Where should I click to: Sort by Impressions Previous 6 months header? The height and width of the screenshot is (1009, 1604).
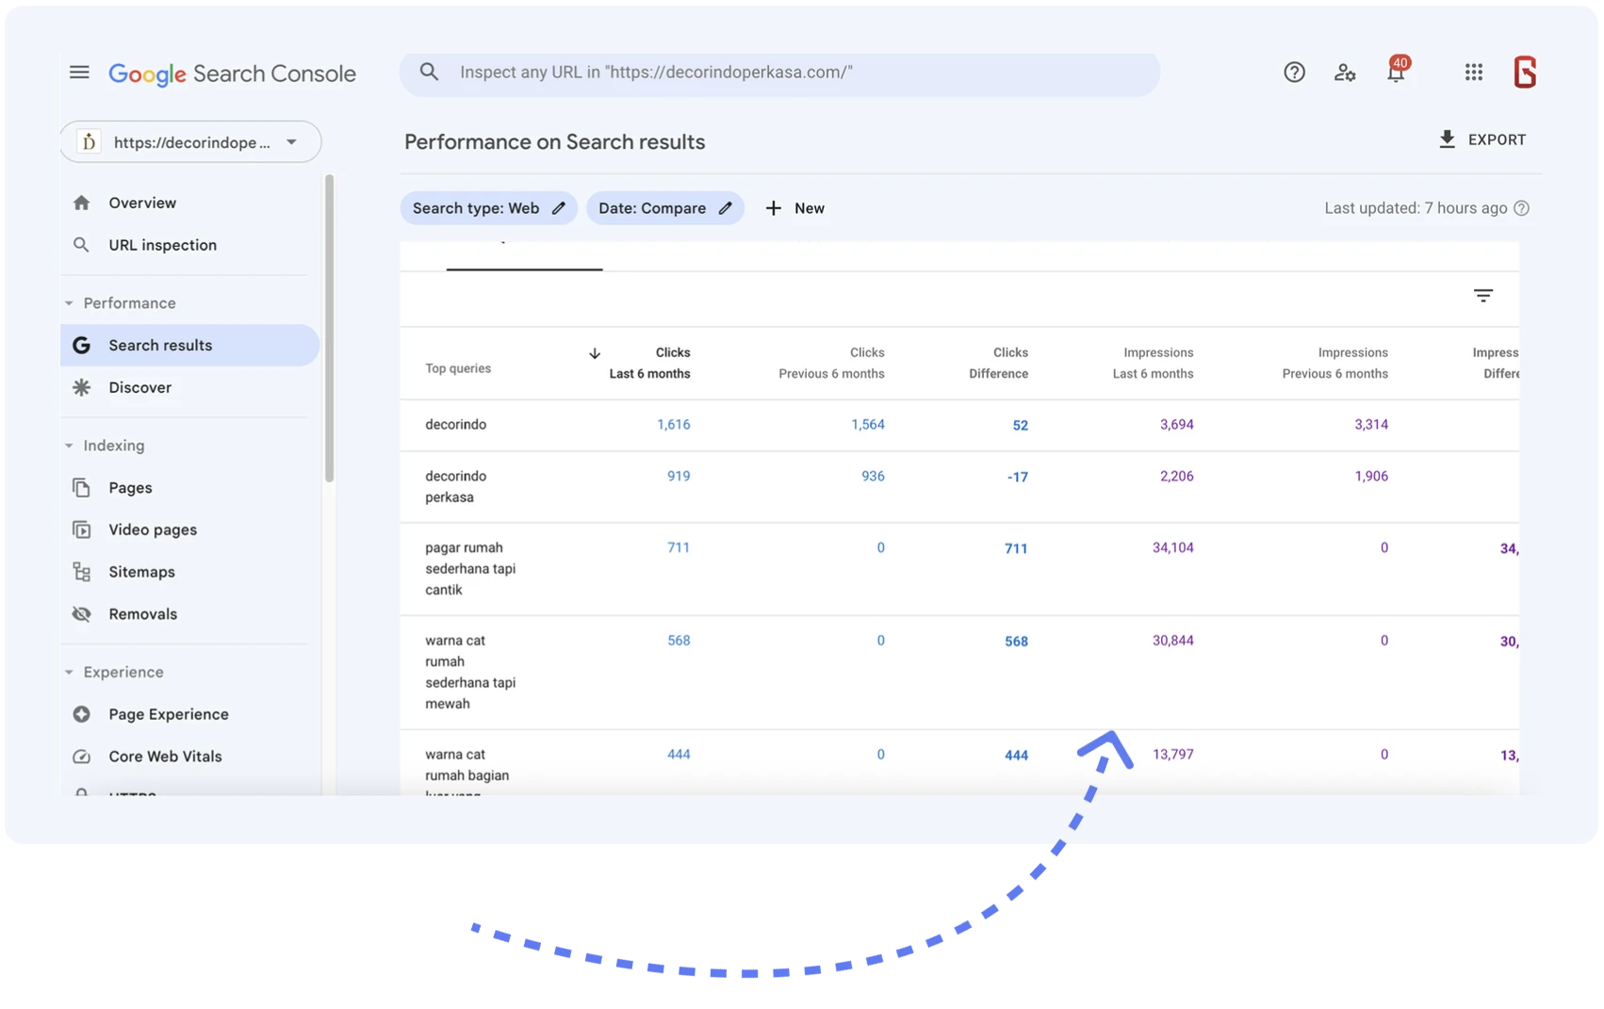coord(1334,363)
